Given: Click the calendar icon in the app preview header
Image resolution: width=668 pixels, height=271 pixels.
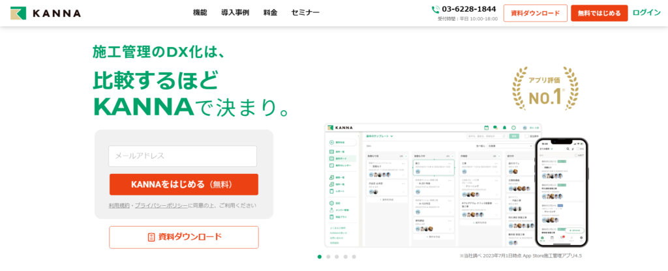Looking at the screenshot, I should tap(487, 128).
